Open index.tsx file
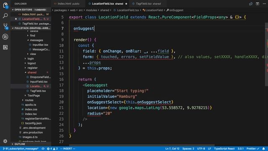The image size is (268, 151). [x=31, y=114]
